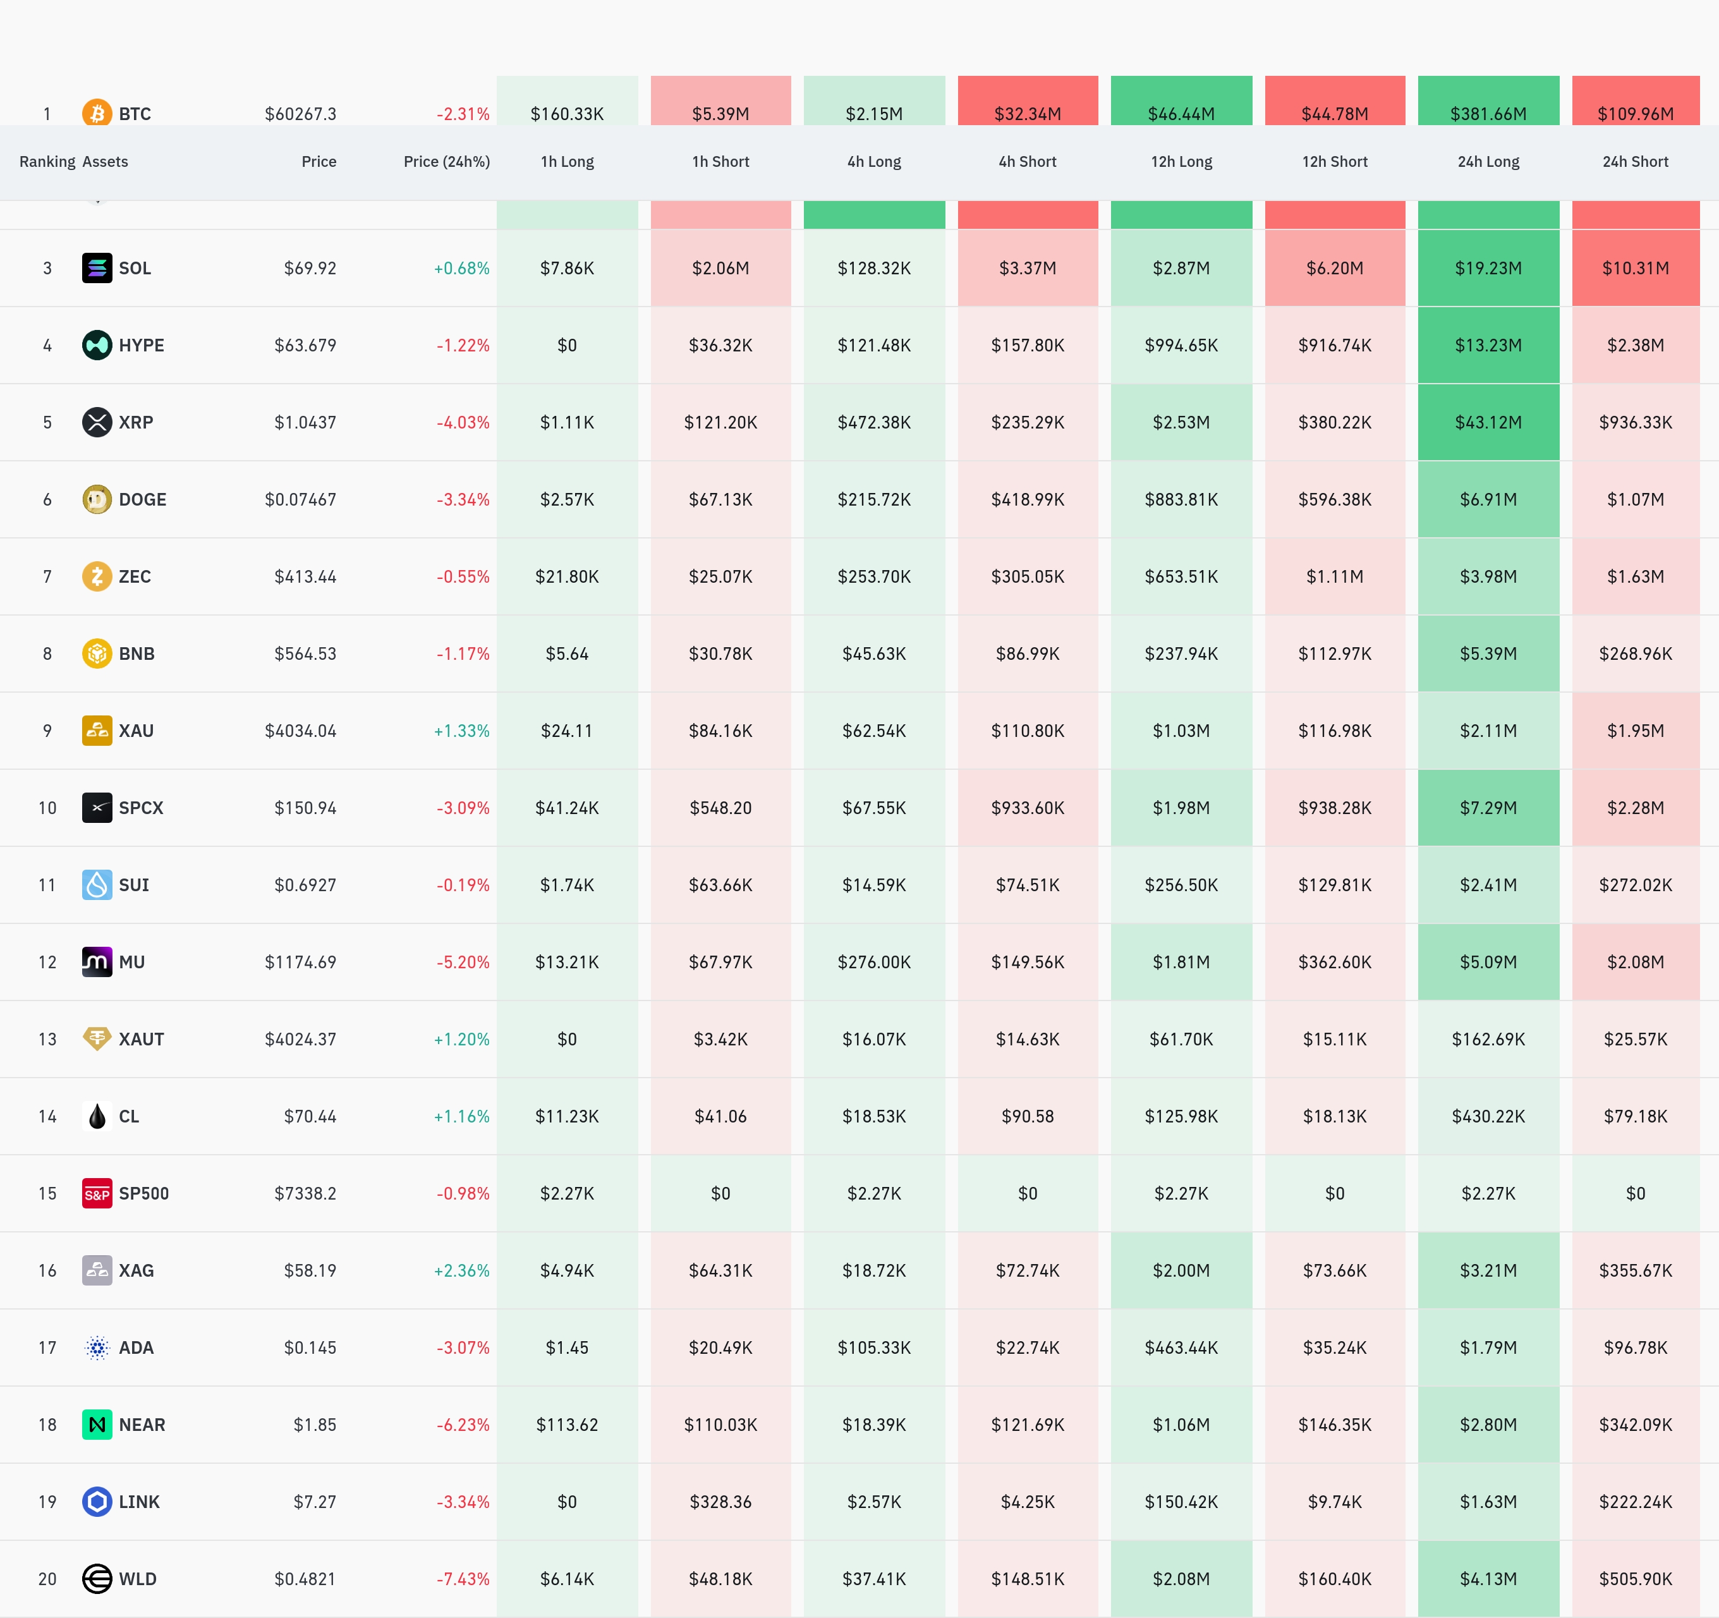Viewport: 1719px width, 1618px height.
Task: Open the SUI asset name link
Action: pyautogui.click(x=134, y=885)
